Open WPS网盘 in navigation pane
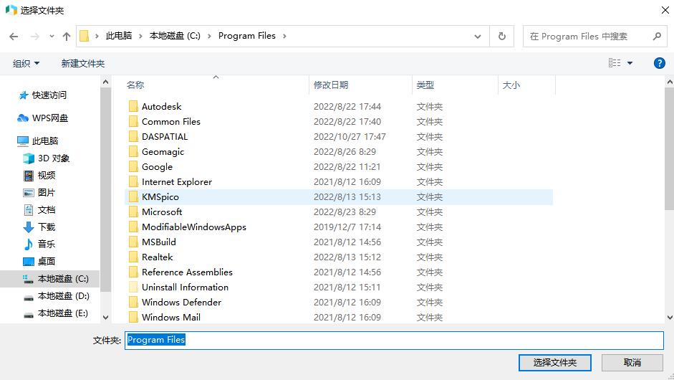The height and width of the screenshot is (380, 674). (42, 118)
